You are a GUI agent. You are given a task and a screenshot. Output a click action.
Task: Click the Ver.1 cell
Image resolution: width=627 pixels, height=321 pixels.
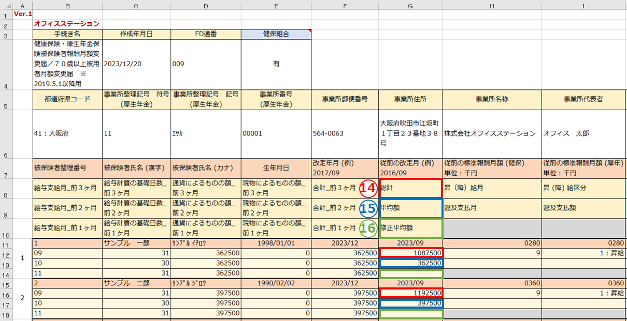(22, 14)
